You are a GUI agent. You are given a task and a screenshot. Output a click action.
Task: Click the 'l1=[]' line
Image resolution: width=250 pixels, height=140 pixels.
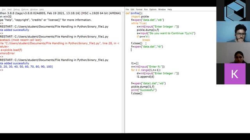tap(135, 63)
